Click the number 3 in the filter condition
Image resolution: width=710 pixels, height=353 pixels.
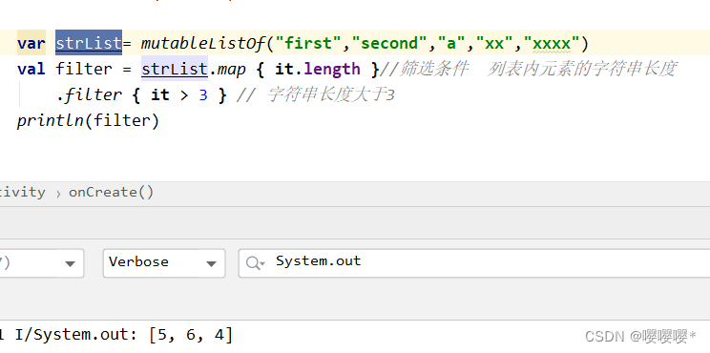[203, 95]
